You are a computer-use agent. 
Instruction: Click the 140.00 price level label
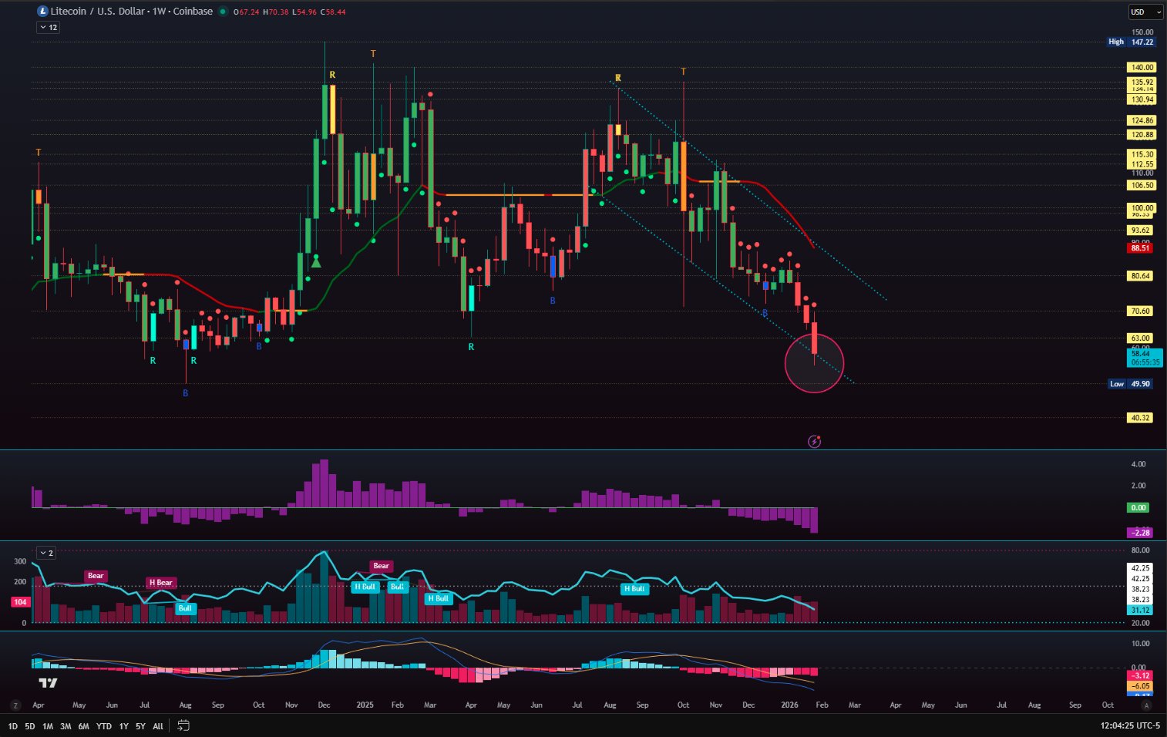click(x=1142, y=67)
